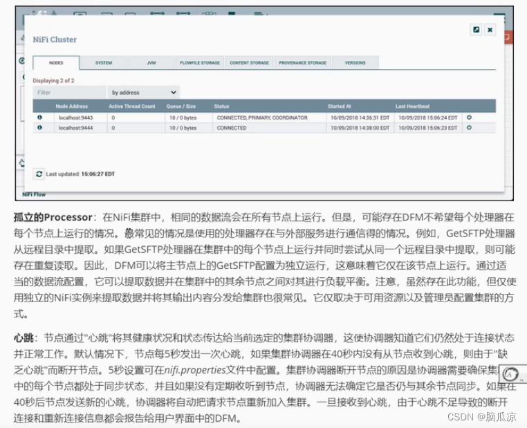Click heartbeat '10/09/2018 15:06:24 EDT'
The height and width of the screenshot is (428, 527).
(428, 118)
